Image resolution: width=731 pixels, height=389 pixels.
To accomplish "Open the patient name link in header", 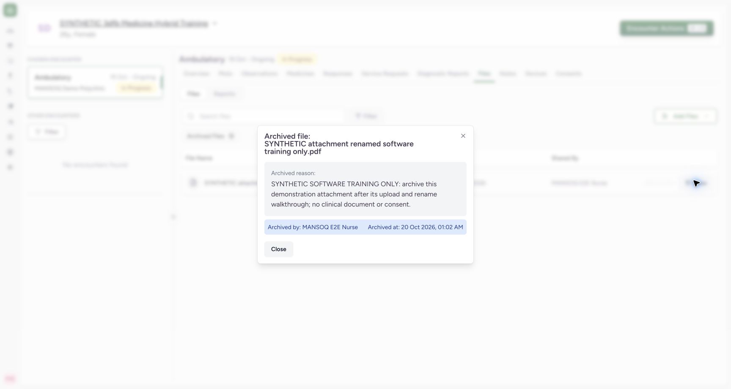I will (x=134, y=23).
